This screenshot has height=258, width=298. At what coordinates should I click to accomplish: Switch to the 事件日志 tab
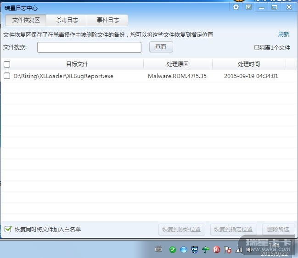(x=107, y=20)
